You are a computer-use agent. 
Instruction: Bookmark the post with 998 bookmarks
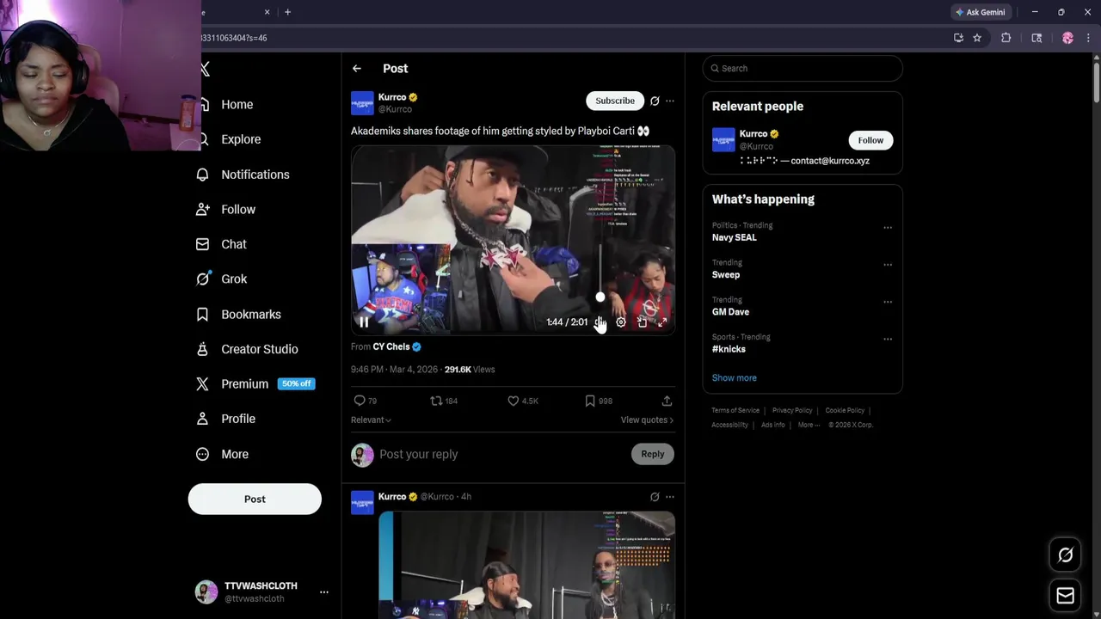(590, 401)
